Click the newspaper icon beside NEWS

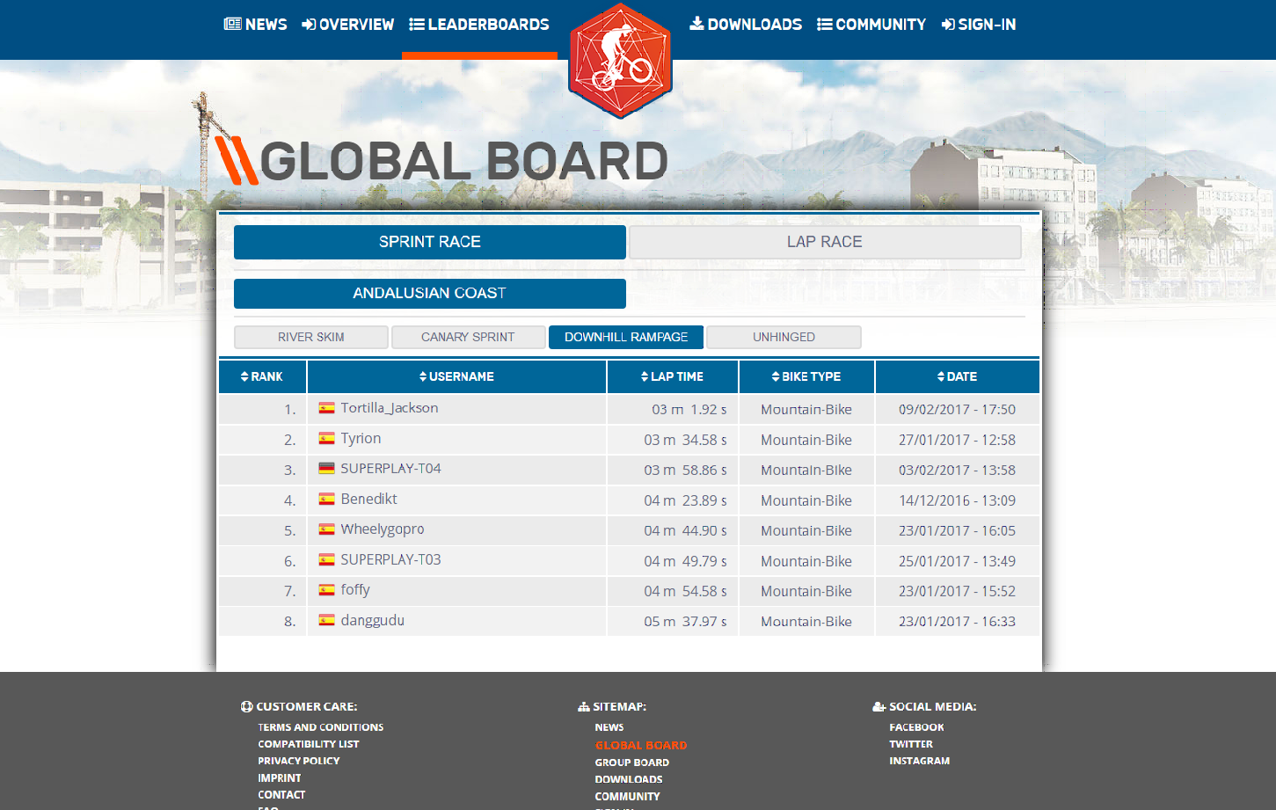coord(233,24)
